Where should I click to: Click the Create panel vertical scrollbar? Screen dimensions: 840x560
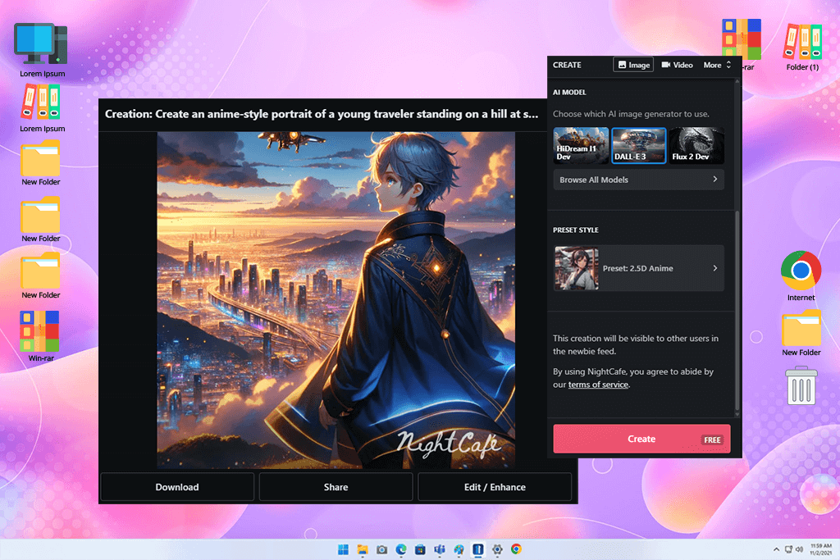[x=737, y=311]
